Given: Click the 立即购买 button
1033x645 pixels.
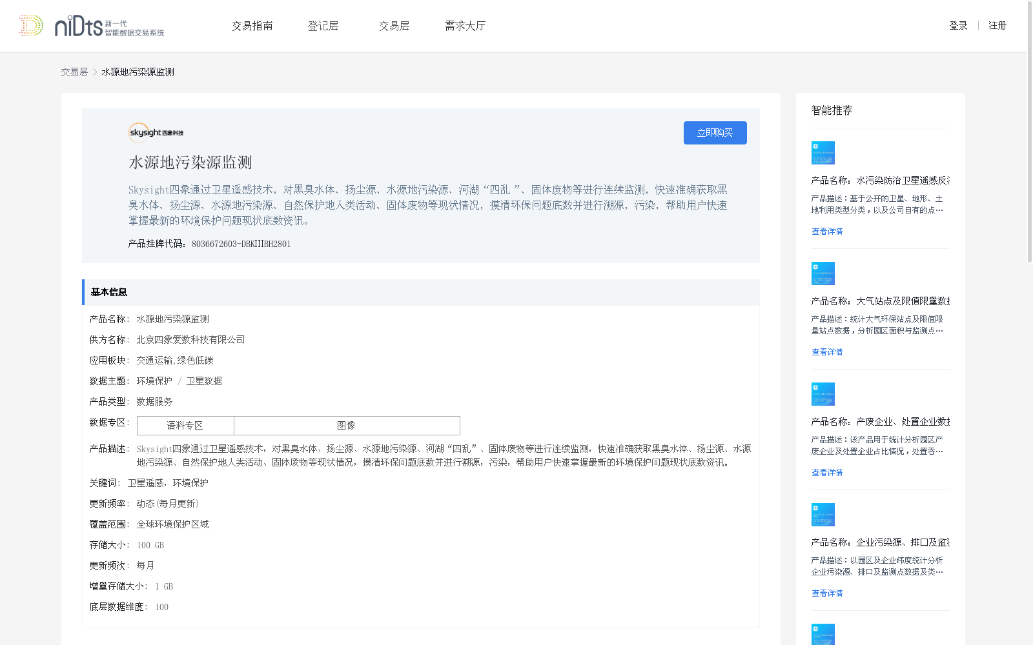Looking at the screenshot, I should (x=715, y=133).
